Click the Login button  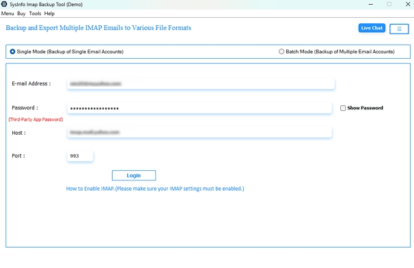click(134, 176)
